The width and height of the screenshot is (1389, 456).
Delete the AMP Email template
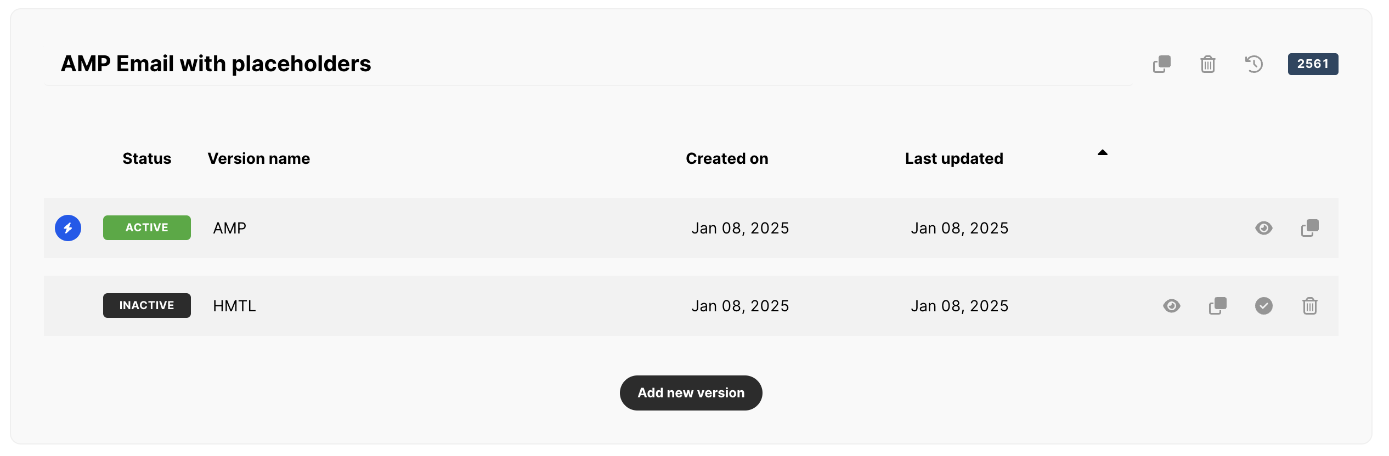click(1207, 64)
